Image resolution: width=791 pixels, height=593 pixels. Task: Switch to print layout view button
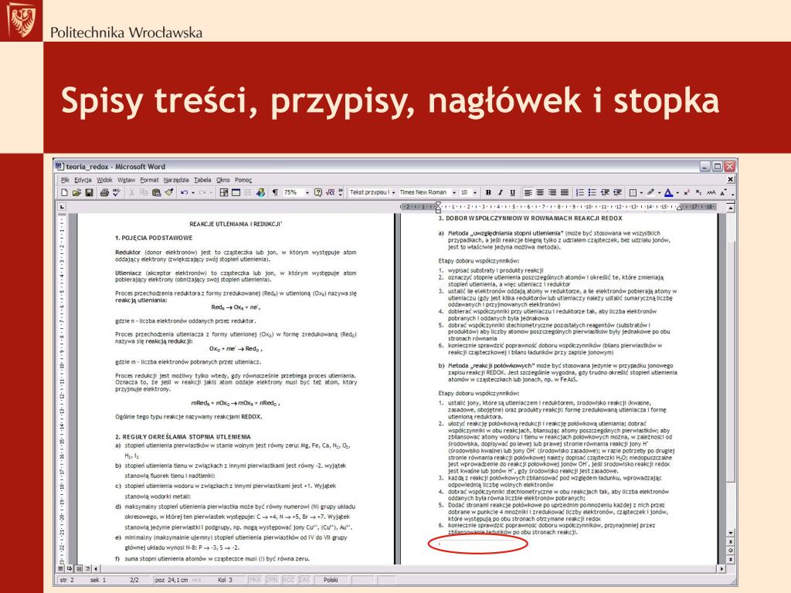point(79,568)
